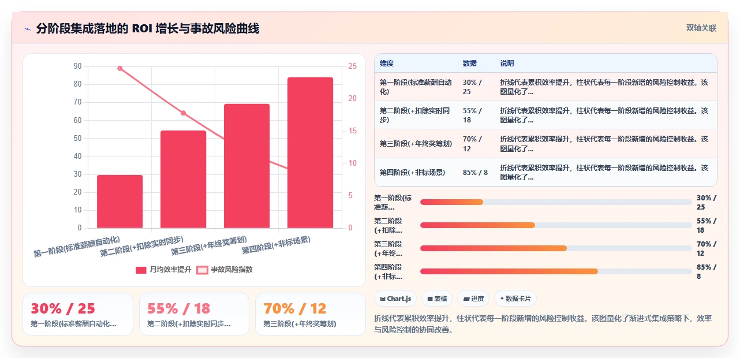740x358 pixels.
Task: Click the 第四阶段(+非标场景) x-axis label
Action: coord(276,245)
